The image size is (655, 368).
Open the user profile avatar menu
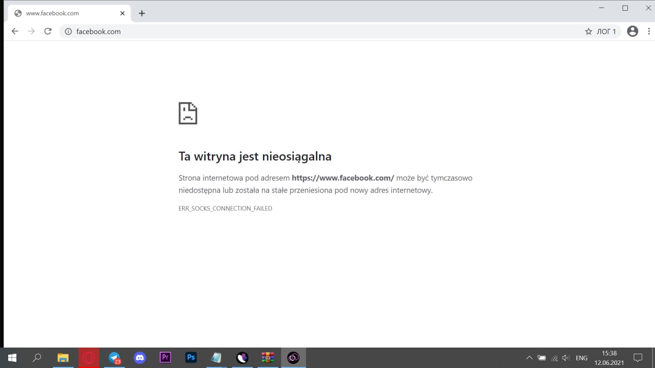tap(632, 31)
